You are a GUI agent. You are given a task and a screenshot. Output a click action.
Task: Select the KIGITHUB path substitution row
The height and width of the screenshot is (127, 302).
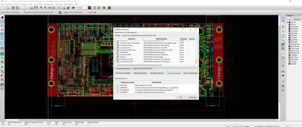(x=147, y=85)
